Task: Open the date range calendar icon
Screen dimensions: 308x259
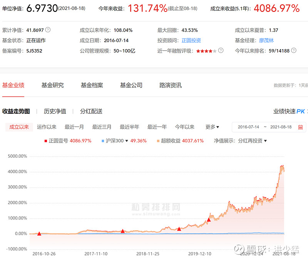Action: [300, 127]
